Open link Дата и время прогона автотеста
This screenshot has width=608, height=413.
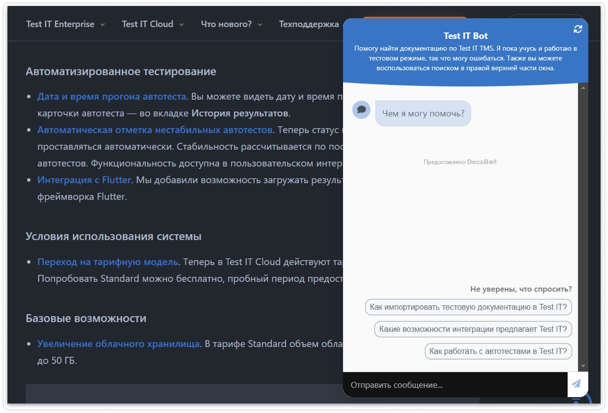(x=112, y=96)
